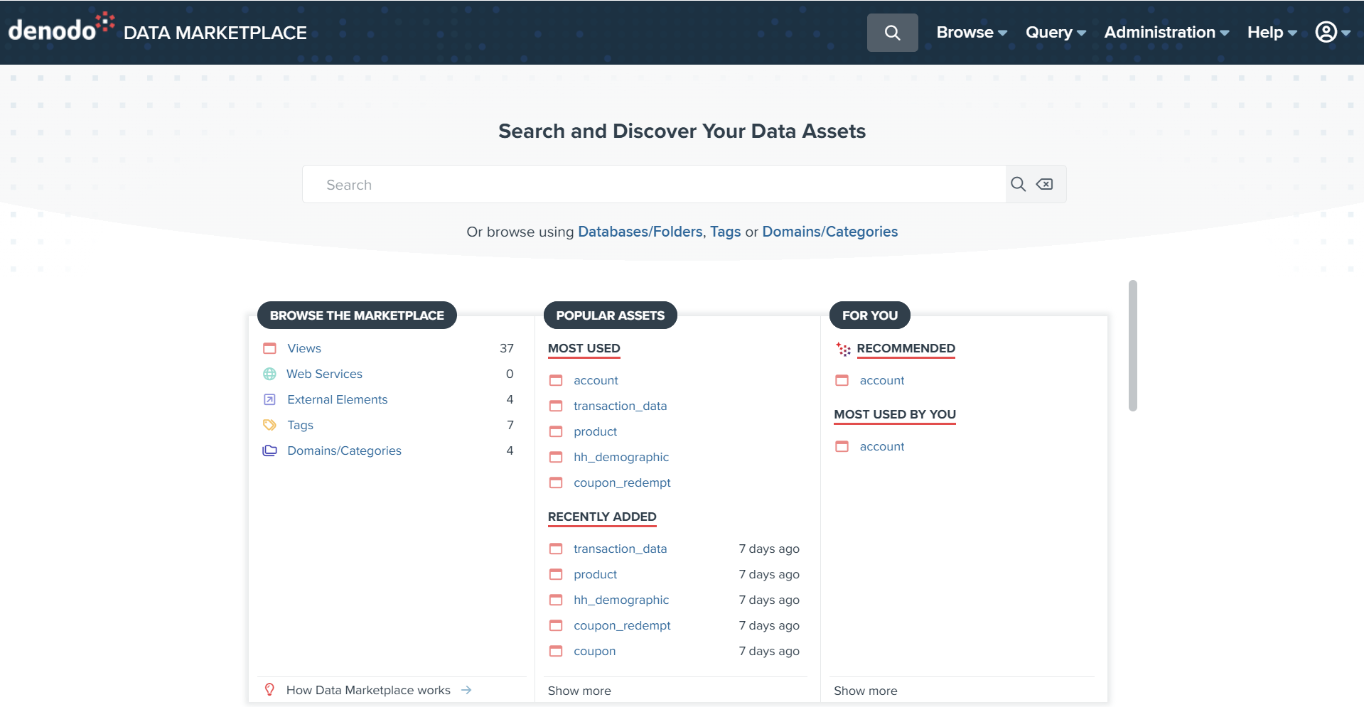The height and width of the screenshot is (707, 1364).
Task: Open search using the navbar magnifier icon
Action: [x=892, y=32]
